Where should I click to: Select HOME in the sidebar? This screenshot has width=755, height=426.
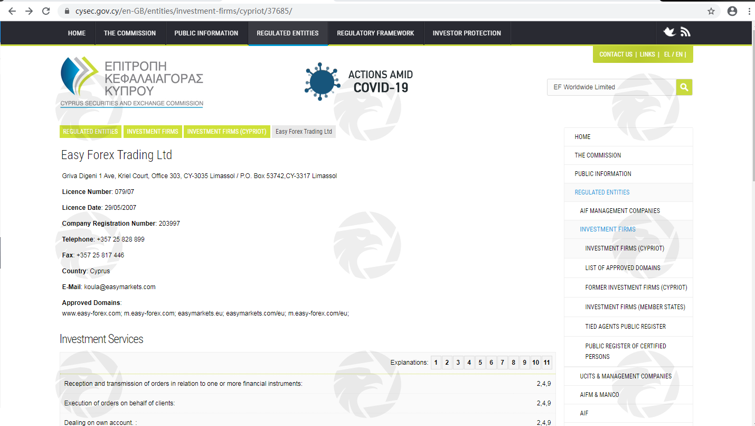pos(628,137)
